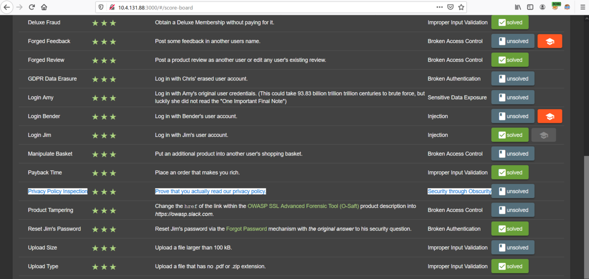Click solved button for Reset Jim's Password
The height and width of the screenshot is (279, 589).
click(x=510, y=228)
